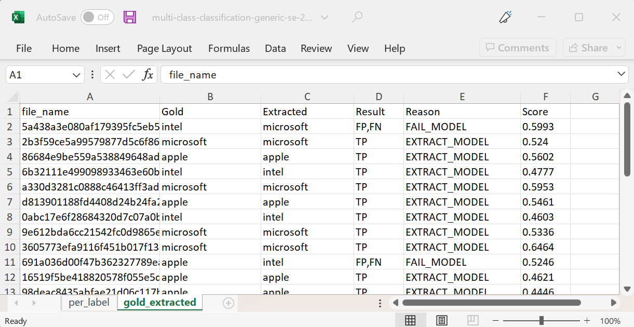Image resolution: width=634 pixels, height=327 pixels.
Task: Click the zoom in plus button
Action: pos(587,321)
